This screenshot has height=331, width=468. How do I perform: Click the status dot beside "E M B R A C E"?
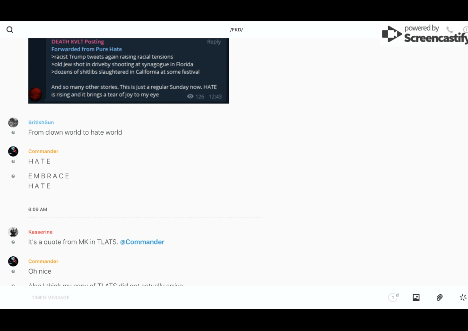coord(13,176)
